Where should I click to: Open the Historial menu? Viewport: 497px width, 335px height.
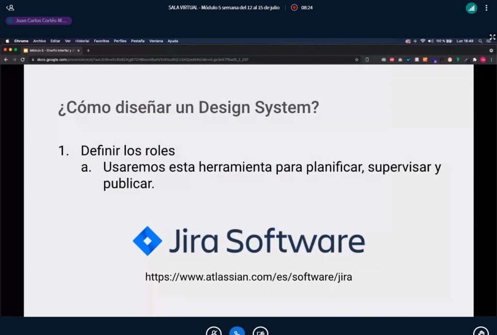(x=82, y=41)
